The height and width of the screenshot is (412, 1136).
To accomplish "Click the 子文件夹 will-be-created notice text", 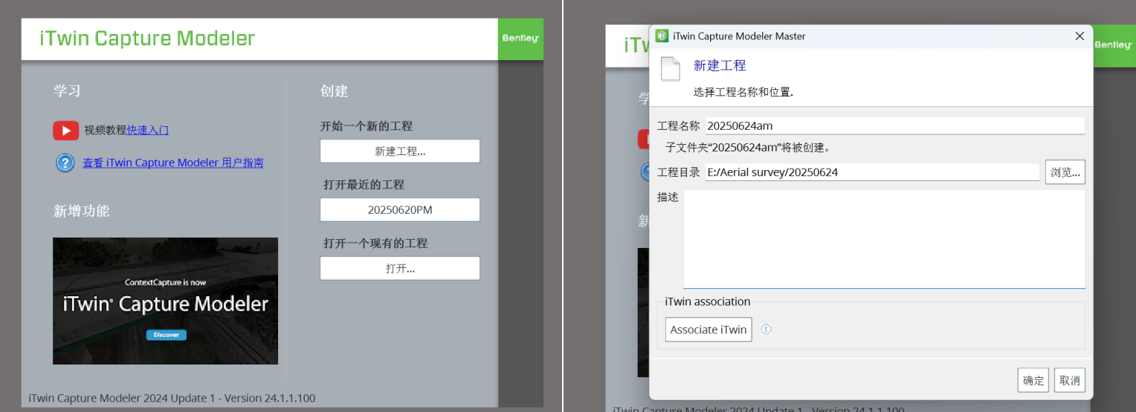I will pyautogui.click(x=748, y=147).
